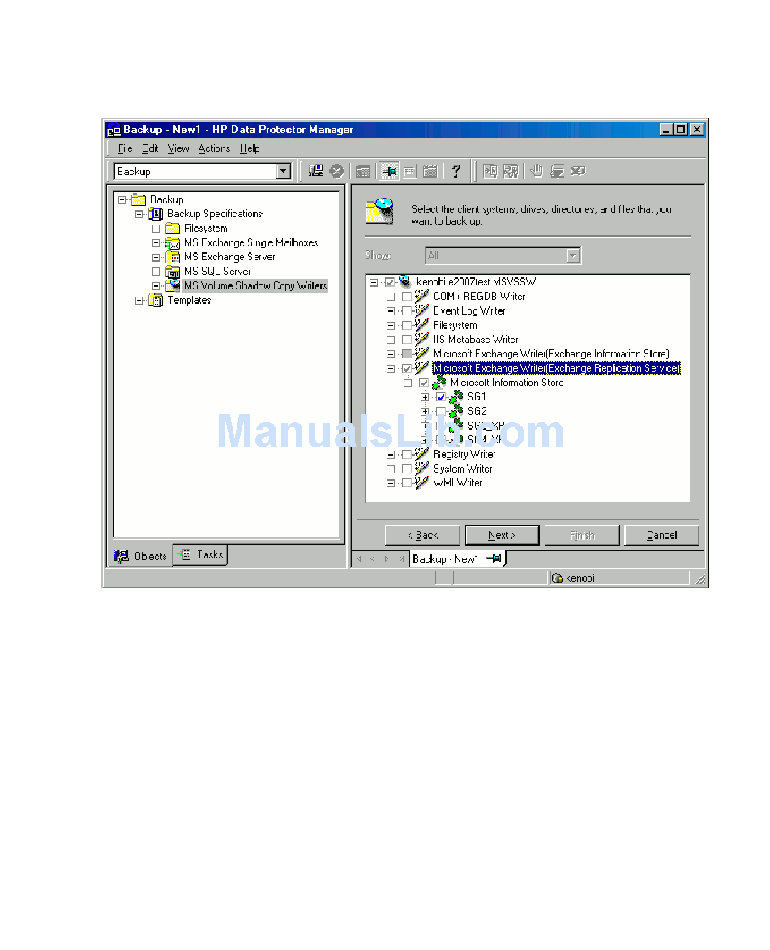The height and width of the screenshot is (950, 770).
Task: Click the MS SQL Server icon
Action: (173, 272)
